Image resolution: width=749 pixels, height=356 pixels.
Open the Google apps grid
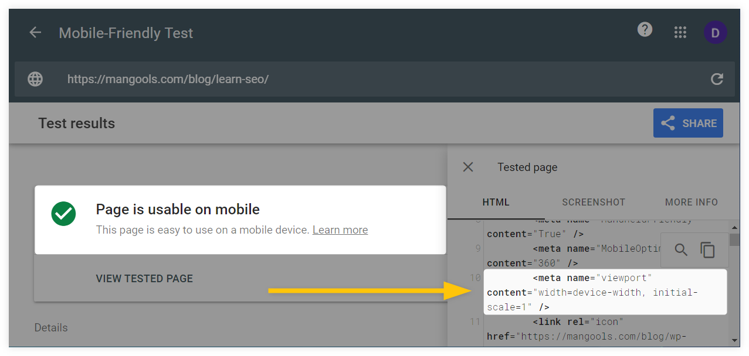(680, 32)
